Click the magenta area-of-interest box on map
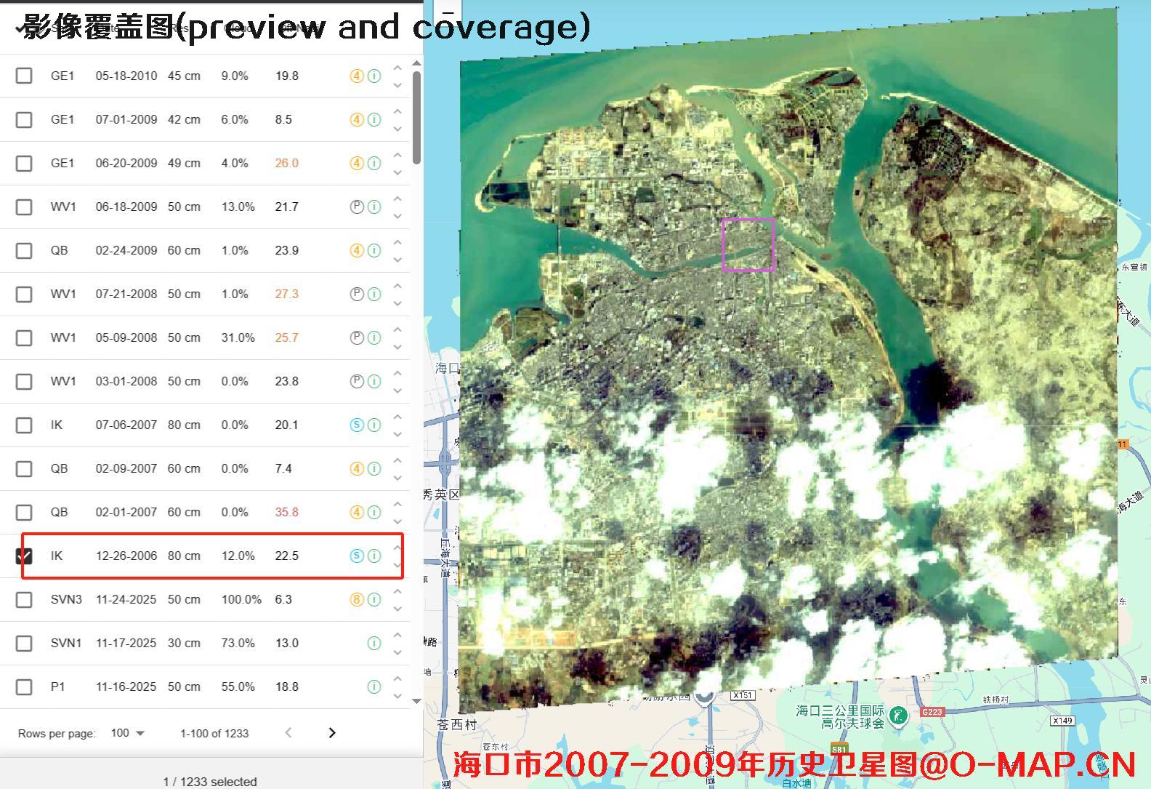1151x789 pixels. [748, 245]
